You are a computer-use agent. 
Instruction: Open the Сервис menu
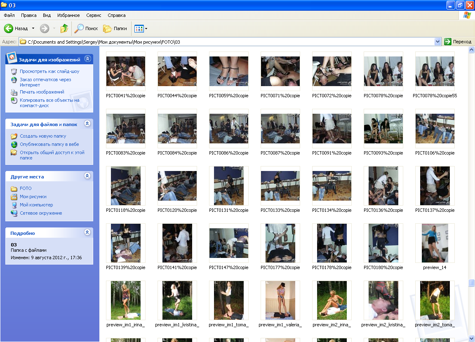(x=94, y=15)
